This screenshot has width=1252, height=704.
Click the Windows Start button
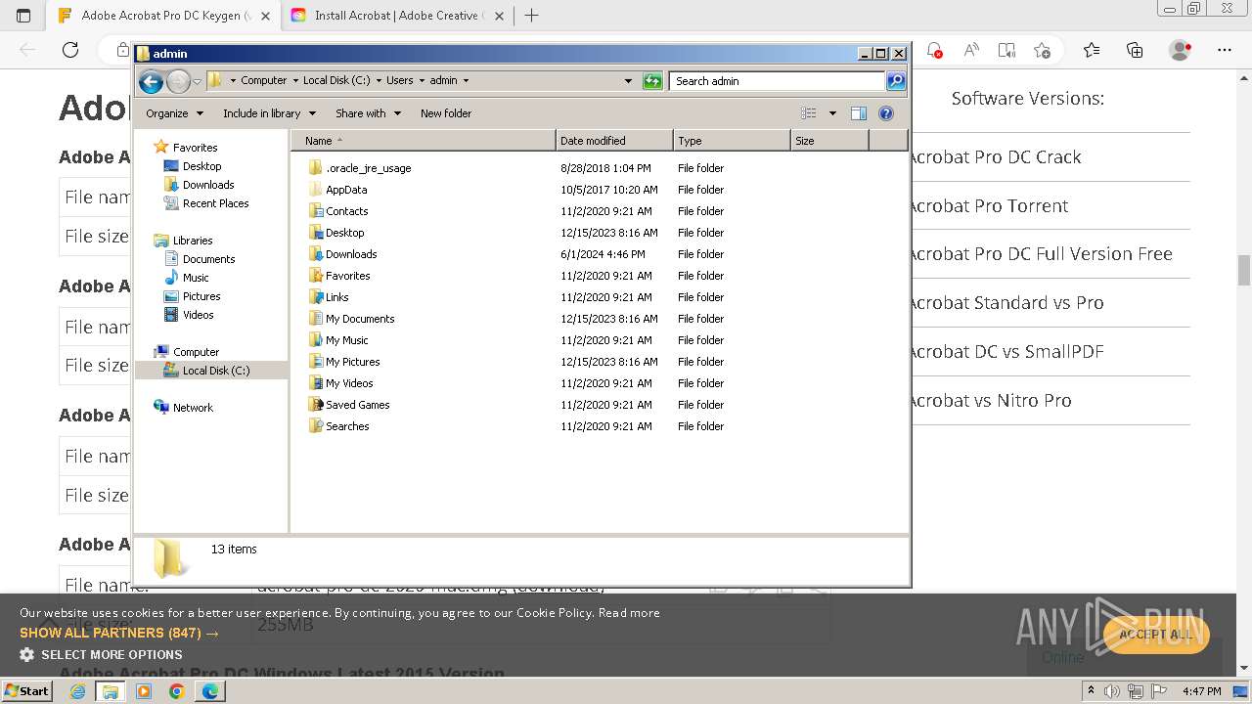point(27,691)
